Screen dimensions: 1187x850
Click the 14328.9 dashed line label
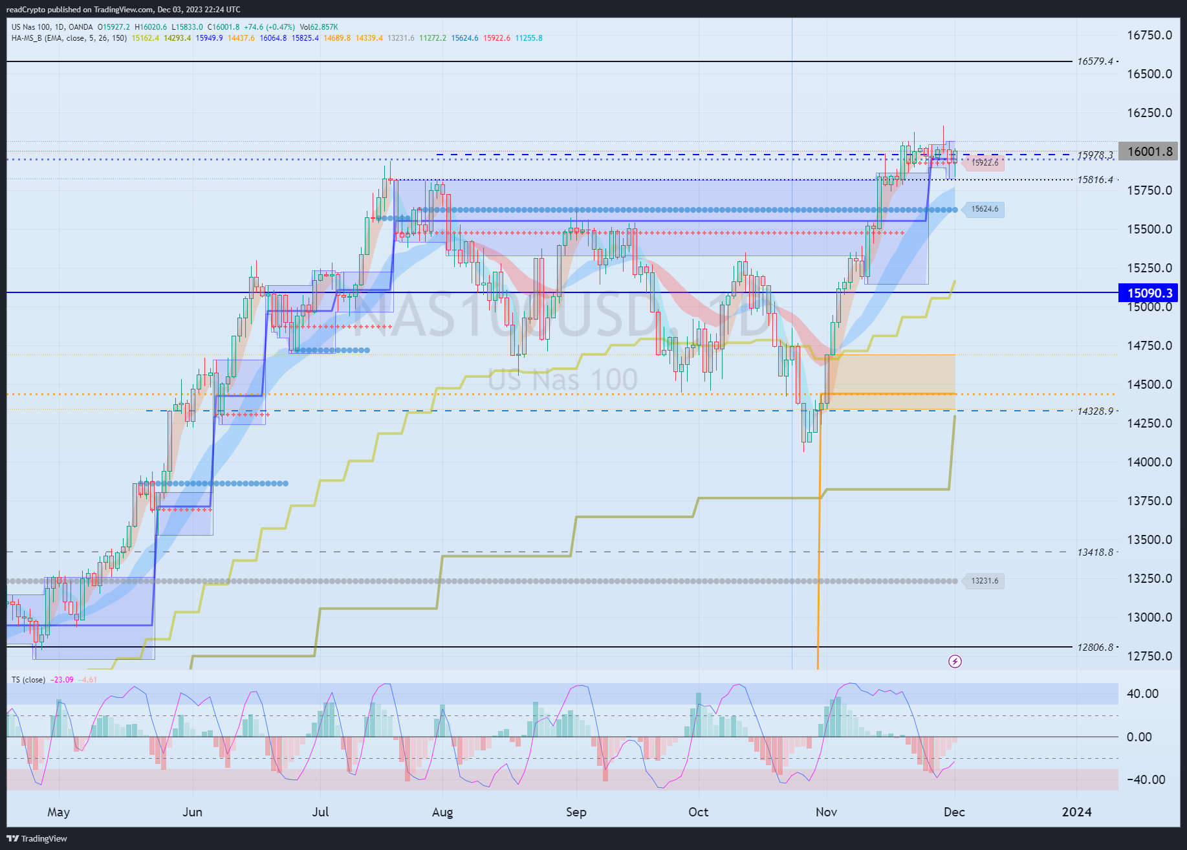[1095, 411]
